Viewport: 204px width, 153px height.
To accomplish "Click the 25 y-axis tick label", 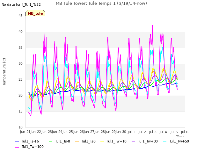I will pos(20,80).
